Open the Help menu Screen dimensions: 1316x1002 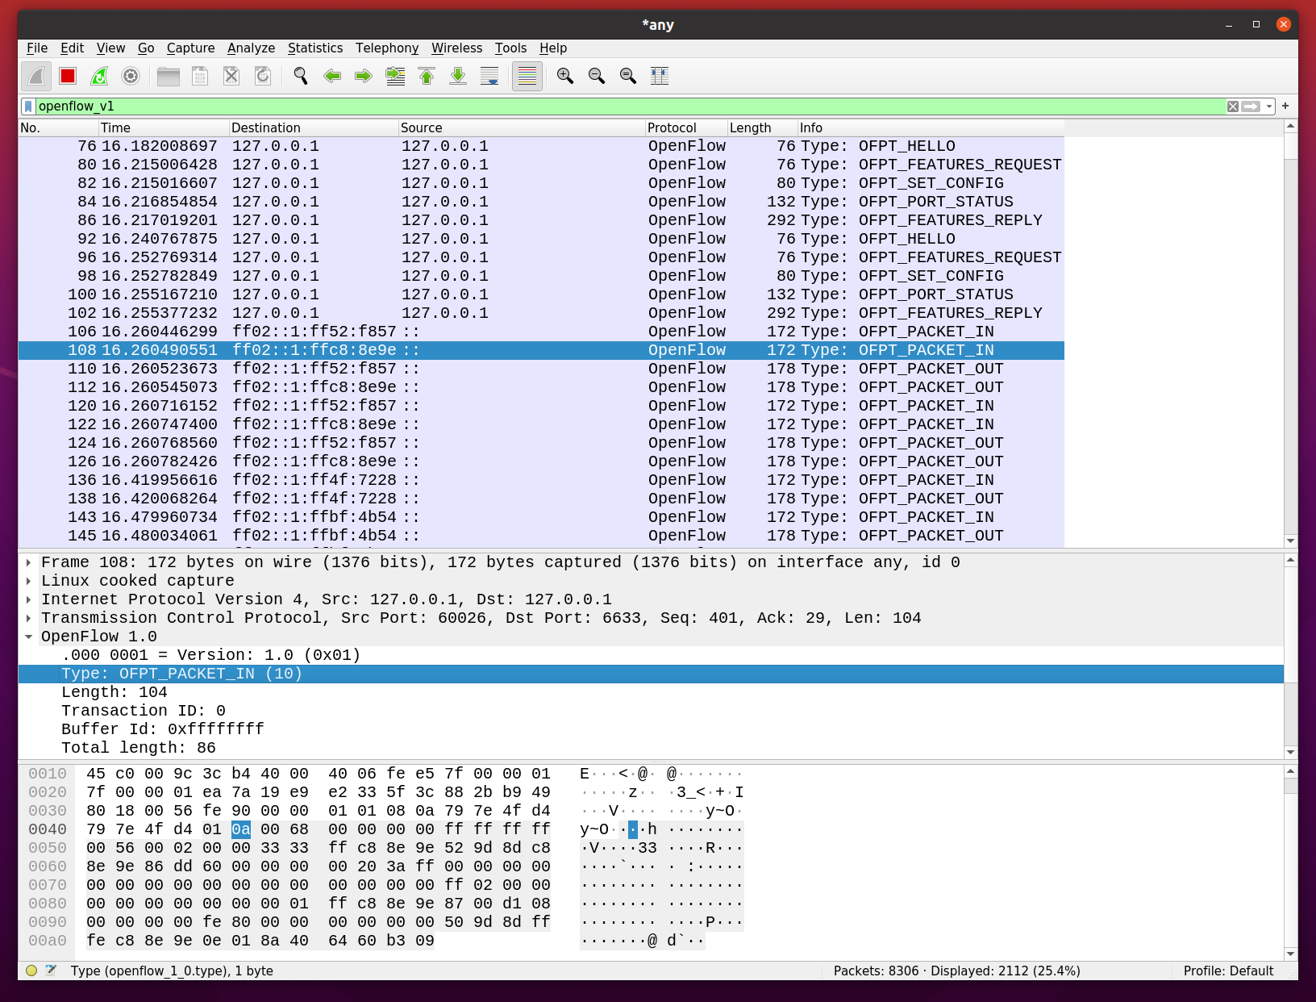tap(553, 48)
